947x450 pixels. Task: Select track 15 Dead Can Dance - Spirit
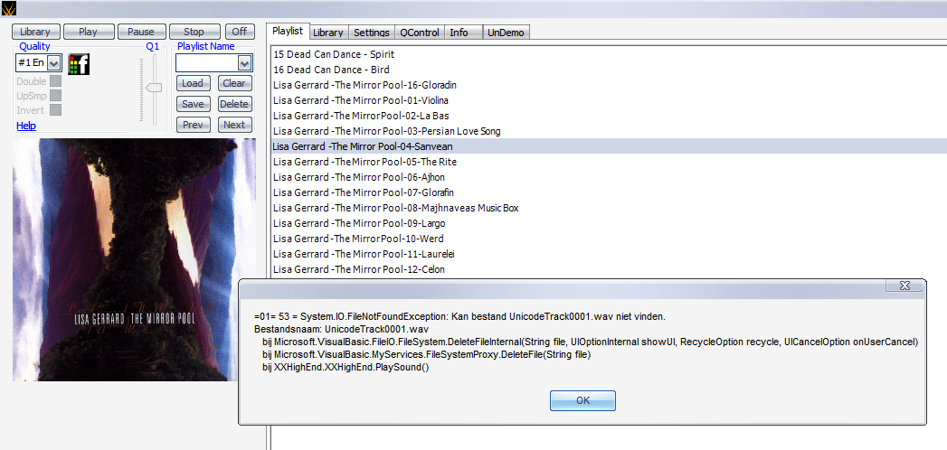[x=609, y=54]
